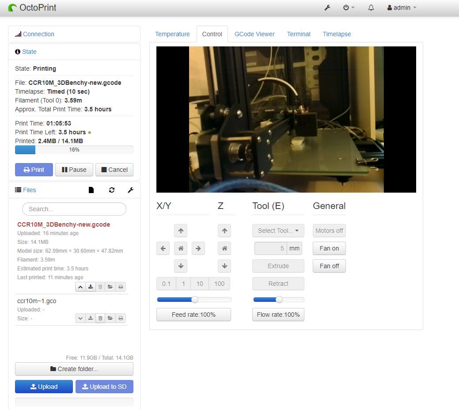This screenshot has width=459, height=410.
Task: Turn the fan on
Action: (329, 248)
